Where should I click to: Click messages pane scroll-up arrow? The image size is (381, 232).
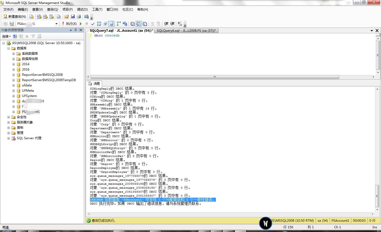[x=377, y=89]
